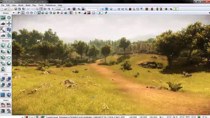Click the brown cube Build All icon

pyautogui.click(x=147, y=9)
